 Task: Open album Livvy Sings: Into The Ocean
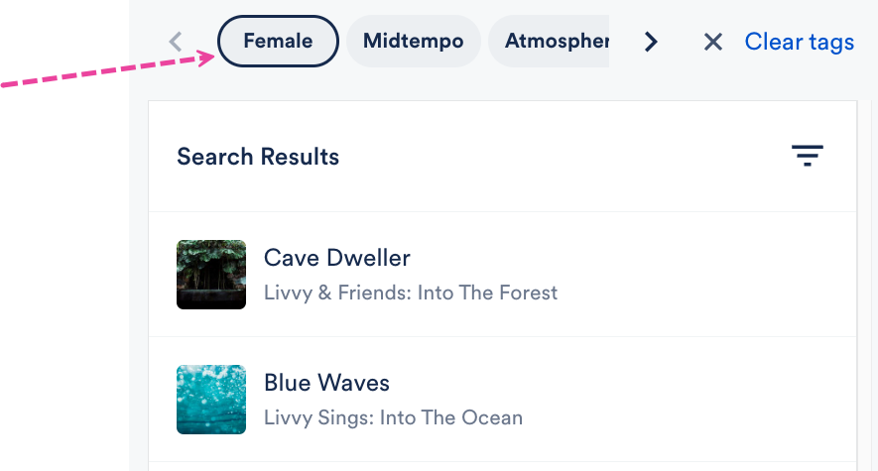tap(393, 417)
